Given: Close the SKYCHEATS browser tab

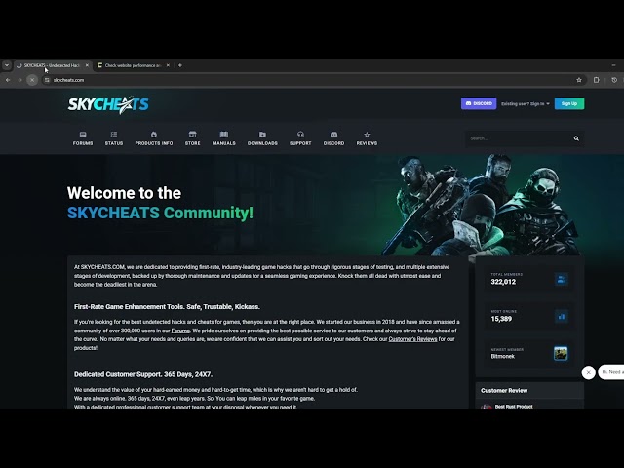Looking at the screenshot, I should (87, 65).
